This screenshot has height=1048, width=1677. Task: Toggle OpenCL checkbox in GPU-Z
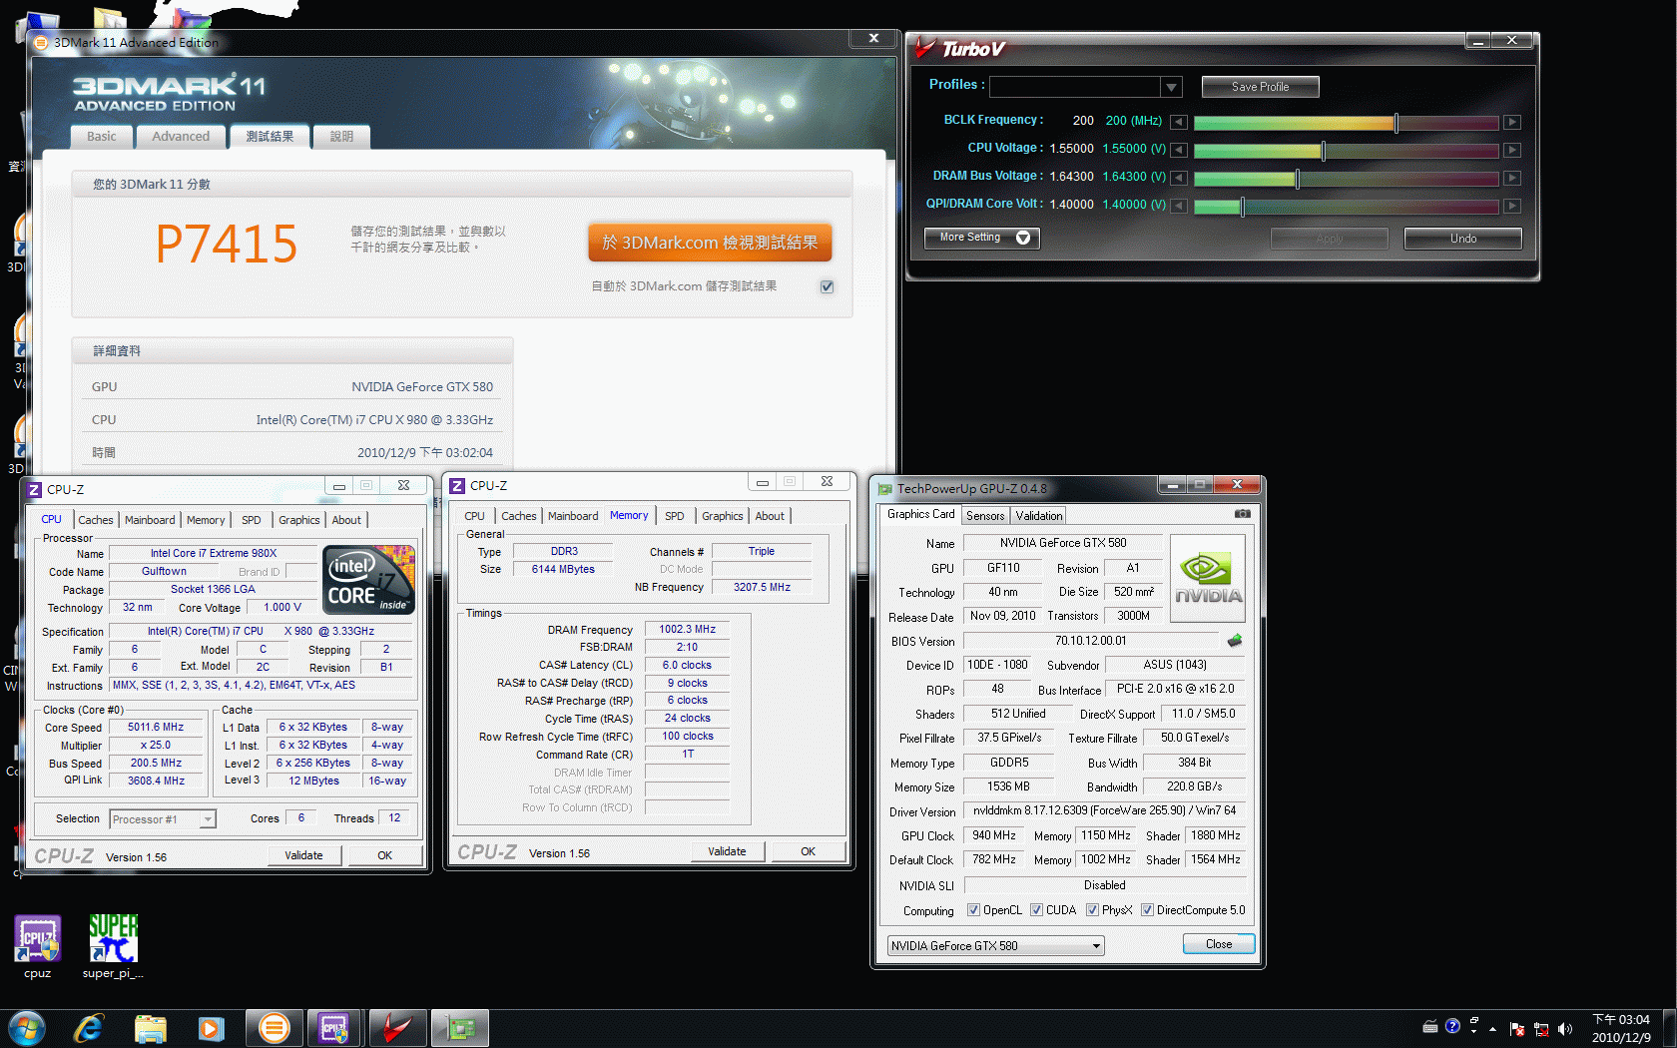point(973,910)
